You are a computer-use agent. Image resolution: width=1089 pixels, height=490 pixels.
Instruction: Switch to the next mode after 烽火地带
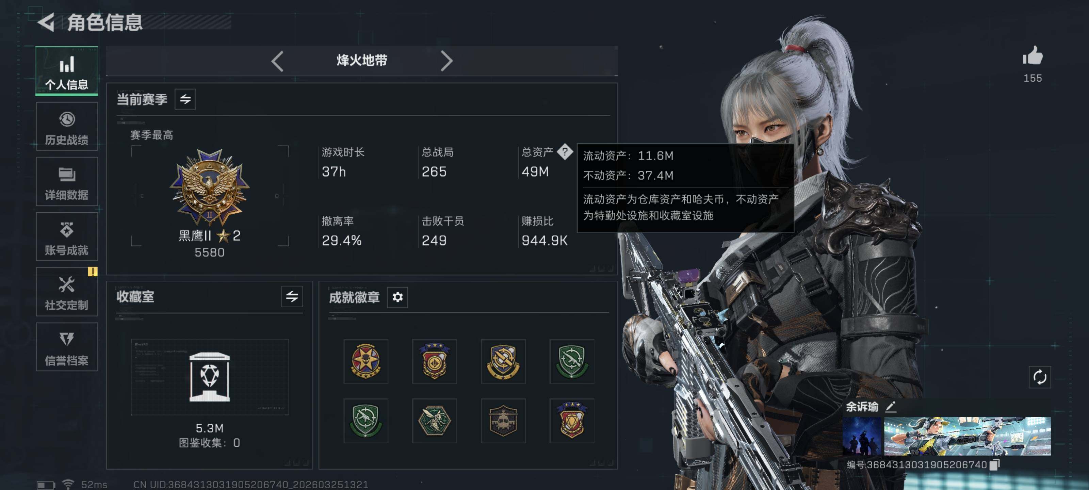point(446,61)
